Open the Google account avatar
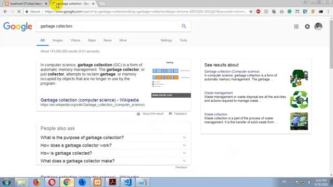Screen dimensions: 333x187 [318, 26]
